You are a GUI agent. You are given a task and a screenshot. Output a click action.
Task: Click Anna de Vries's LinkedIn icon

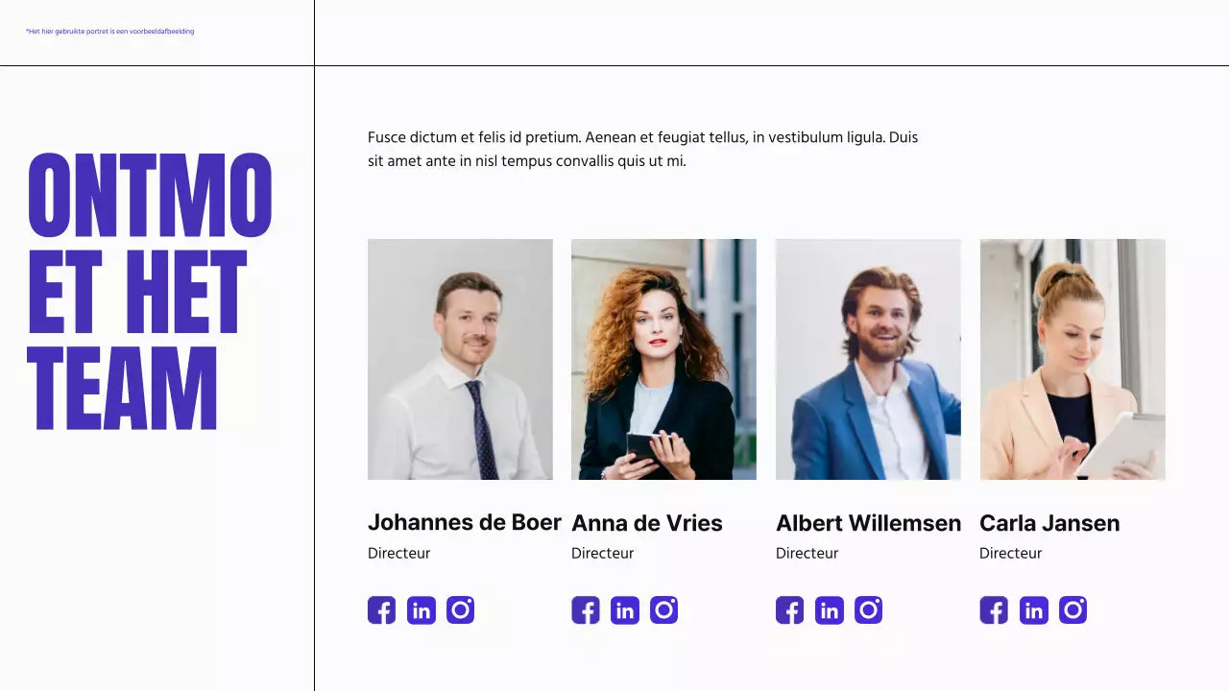pos(625,610)
